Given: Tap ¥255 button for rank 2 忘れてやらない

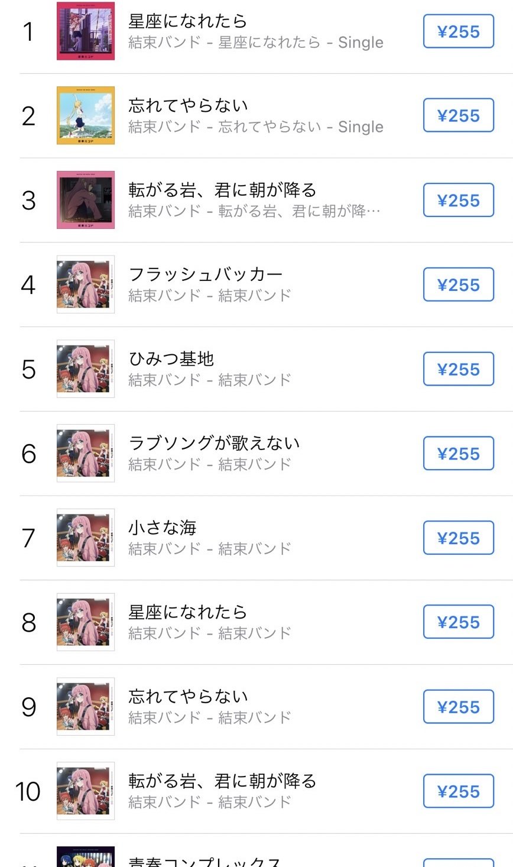Looking at the screenshot, I should click(x=458, y=115).
